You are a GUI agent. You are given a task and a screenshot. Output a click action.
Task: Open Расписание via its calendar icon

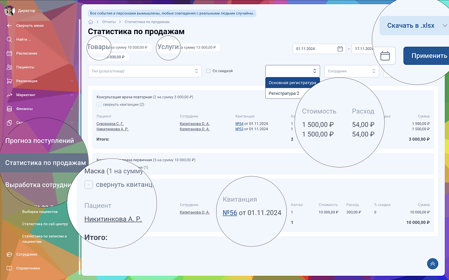click(x=9, y=53)
